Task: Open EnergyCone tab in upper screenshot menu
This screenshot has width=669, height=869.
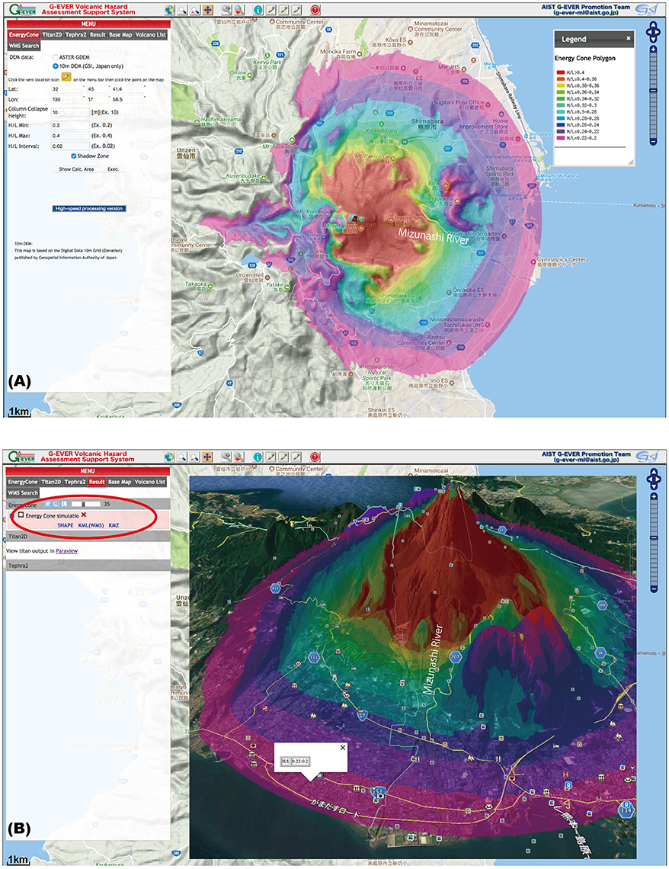Action: 24,34
